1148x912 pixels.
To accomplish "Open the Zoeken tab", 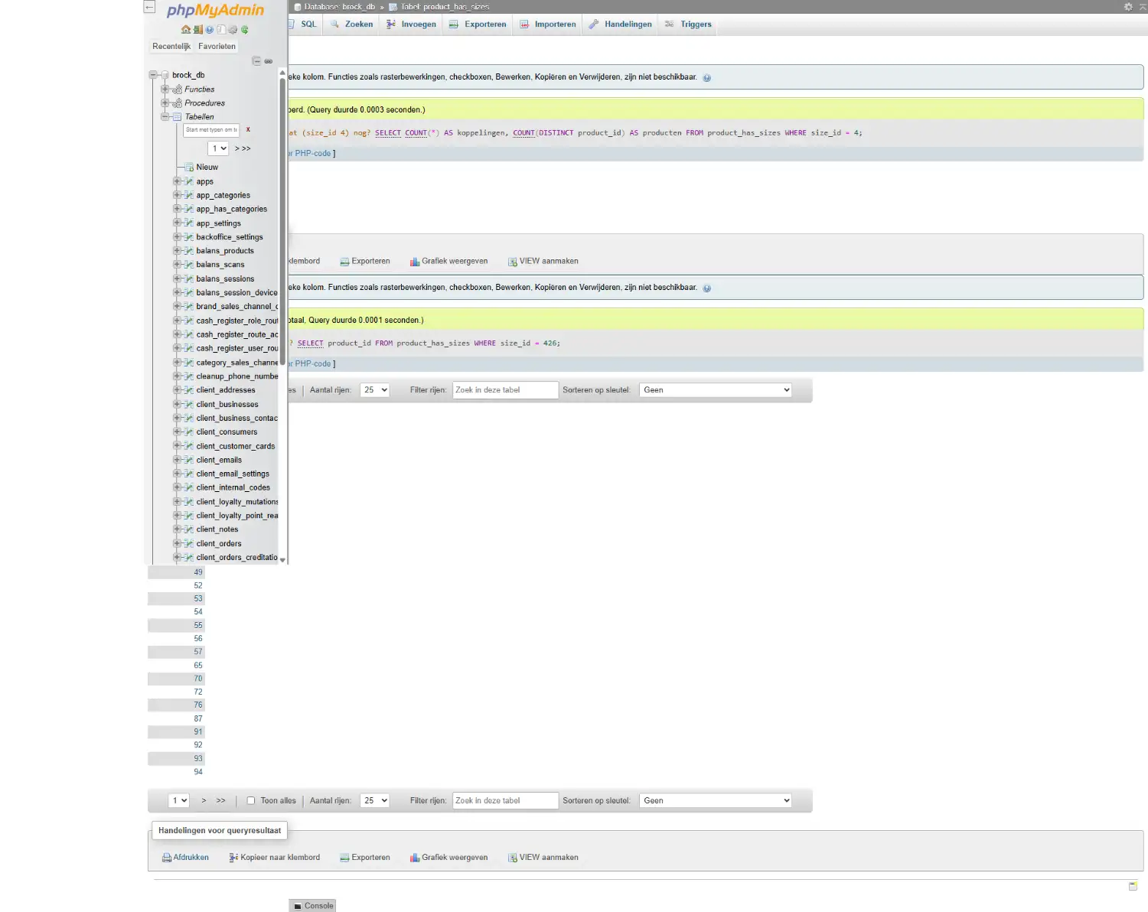I will (351, 24).
